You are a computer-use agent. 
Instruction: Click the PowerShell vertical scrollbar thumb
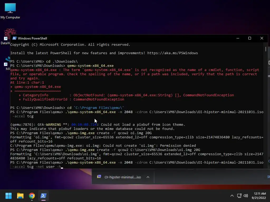[266, 49]
